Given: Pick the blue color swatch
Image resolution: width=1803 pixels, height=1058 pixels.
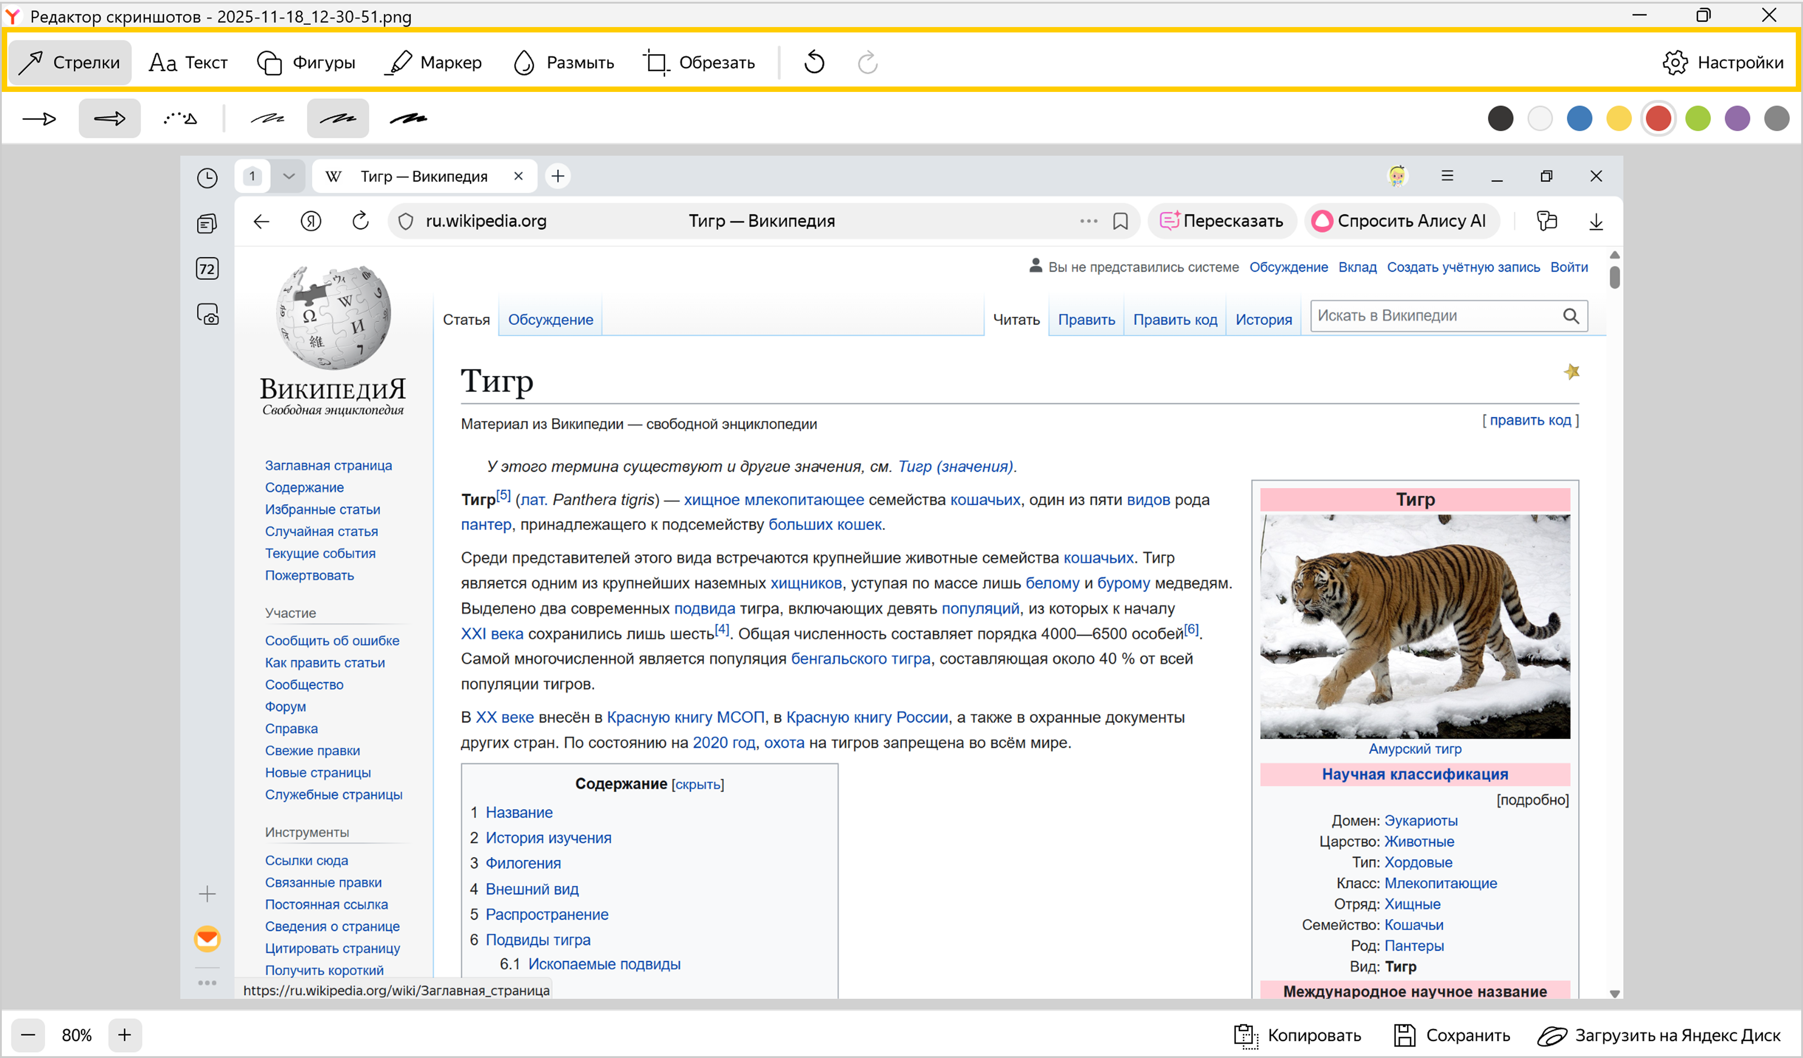Looking at the screenshot, I should tap(1579, 119).
